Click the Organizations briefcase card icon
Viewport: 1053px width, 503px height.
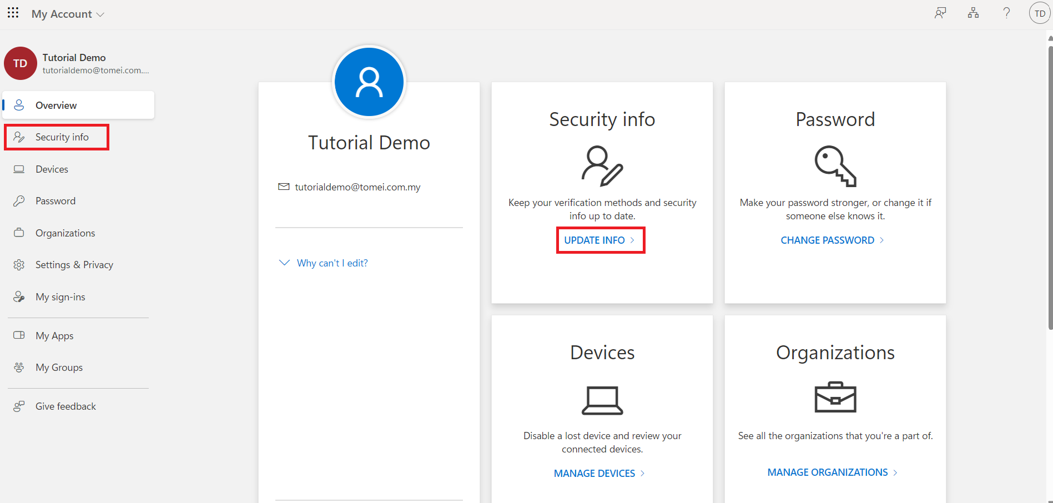[x=835, y=398]
